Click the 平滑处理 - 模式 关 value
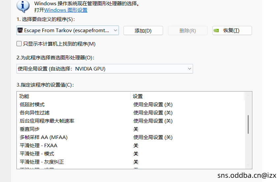The image size is (279, 182). click(136, 154)
